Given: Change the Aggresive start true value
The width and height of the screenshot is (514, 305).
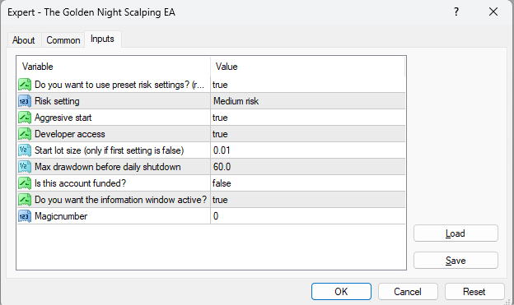Looking at the screenshot, I should 308,118.
